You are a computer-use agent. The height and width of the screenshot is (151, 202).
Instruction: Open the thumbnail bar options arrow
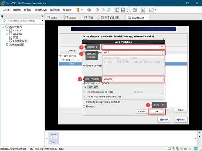tap(200, 136)
